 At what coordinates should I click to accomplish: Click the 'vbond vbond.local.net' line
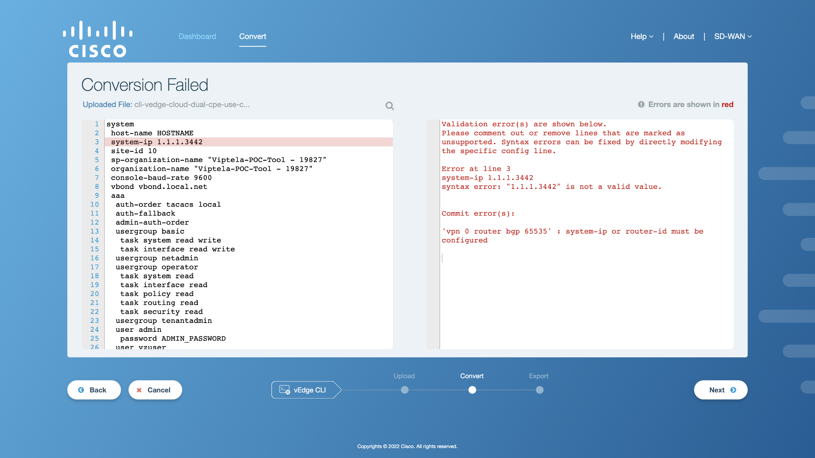click(159, 186)
